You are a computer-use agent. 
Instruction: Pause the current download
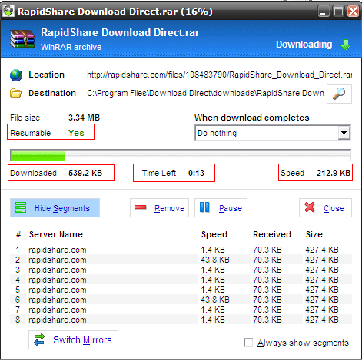click(x=221, y=208)
